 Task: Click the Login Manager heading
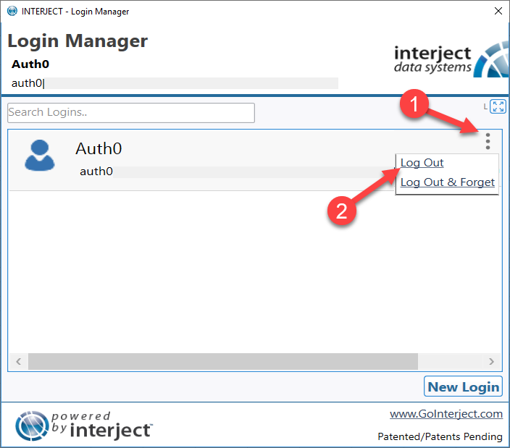click(x=78, y=41)
